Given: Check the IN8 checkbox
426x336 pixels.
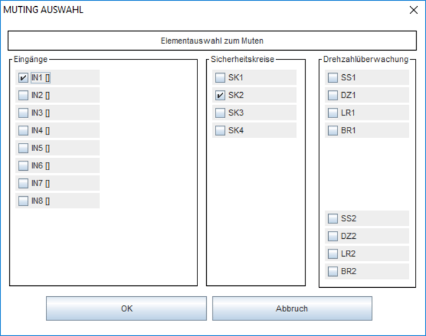Looking at the screenshot, I should coord(23,201).
